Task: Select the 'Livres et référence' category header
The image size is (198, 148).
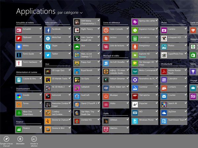Action: (112, 23)
